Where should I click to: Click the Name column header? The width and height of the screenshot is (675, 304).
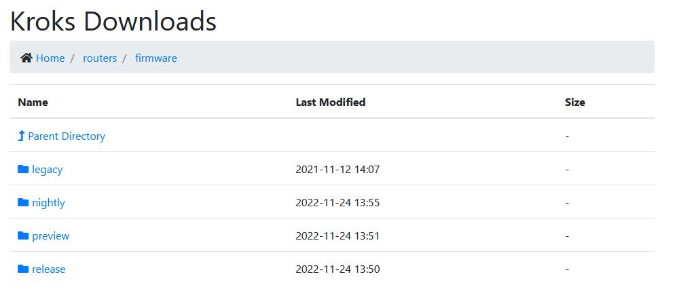click(x=33, y=102)
